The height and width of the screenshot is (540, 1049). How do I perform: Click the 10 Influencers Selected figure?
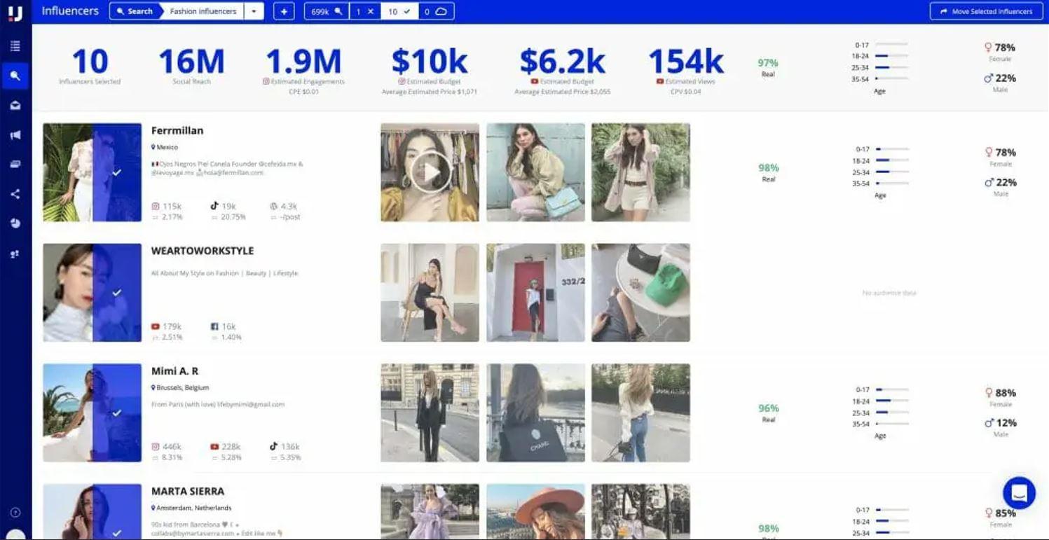(x=90, y=62)
